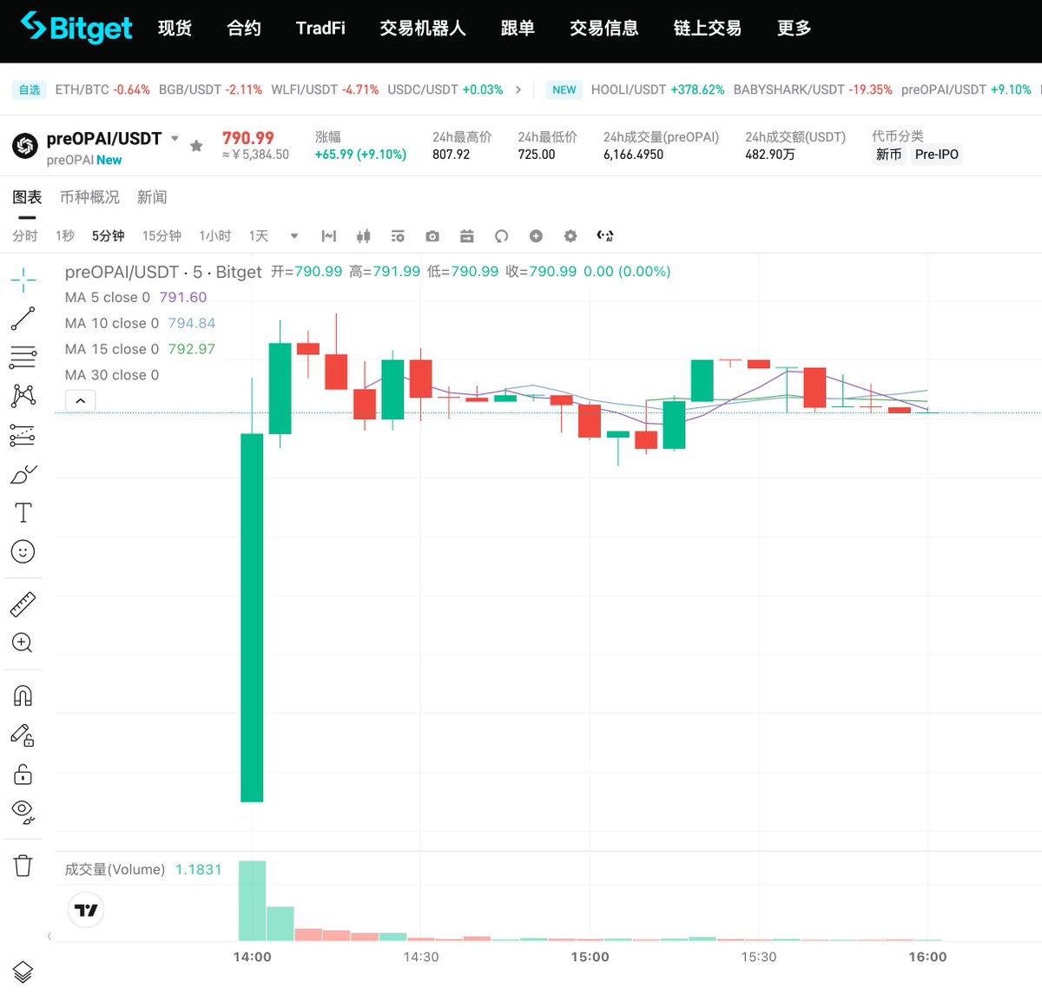Expand the ticker bar right chevron

point(518,89)
